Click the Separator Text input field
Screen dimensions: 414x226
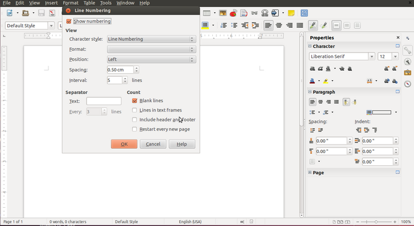[x=103, y=101]
